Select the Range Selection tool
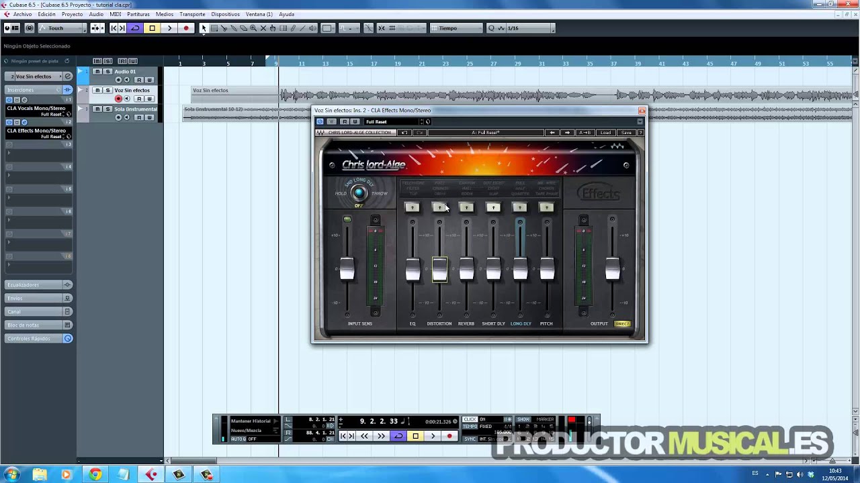Image resolution: width=860 pixels, height=483 pixels. pyautogui.click(x=214, y=28)
